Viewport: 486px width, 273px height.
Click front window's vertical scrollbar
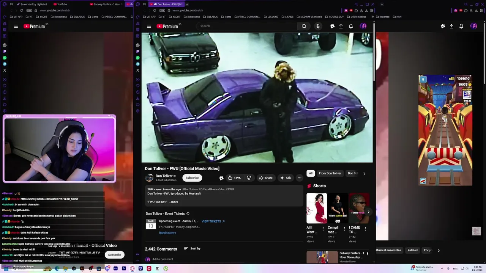(374, 51)
